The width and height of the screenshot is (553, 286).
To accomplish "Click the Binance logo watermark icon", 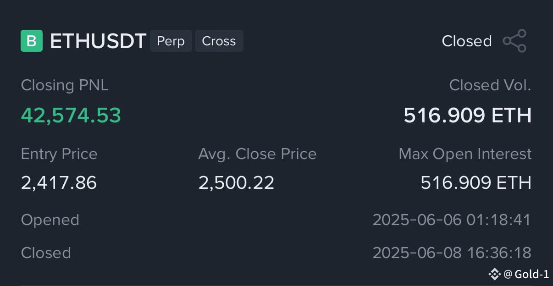I will coord(494,274).
